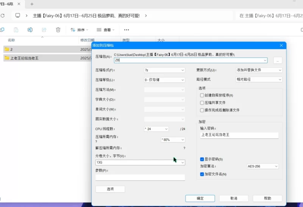Click the 确定 OK button
Image resolution: width=303 pixels, height=207 pixels.
(200, 198)
